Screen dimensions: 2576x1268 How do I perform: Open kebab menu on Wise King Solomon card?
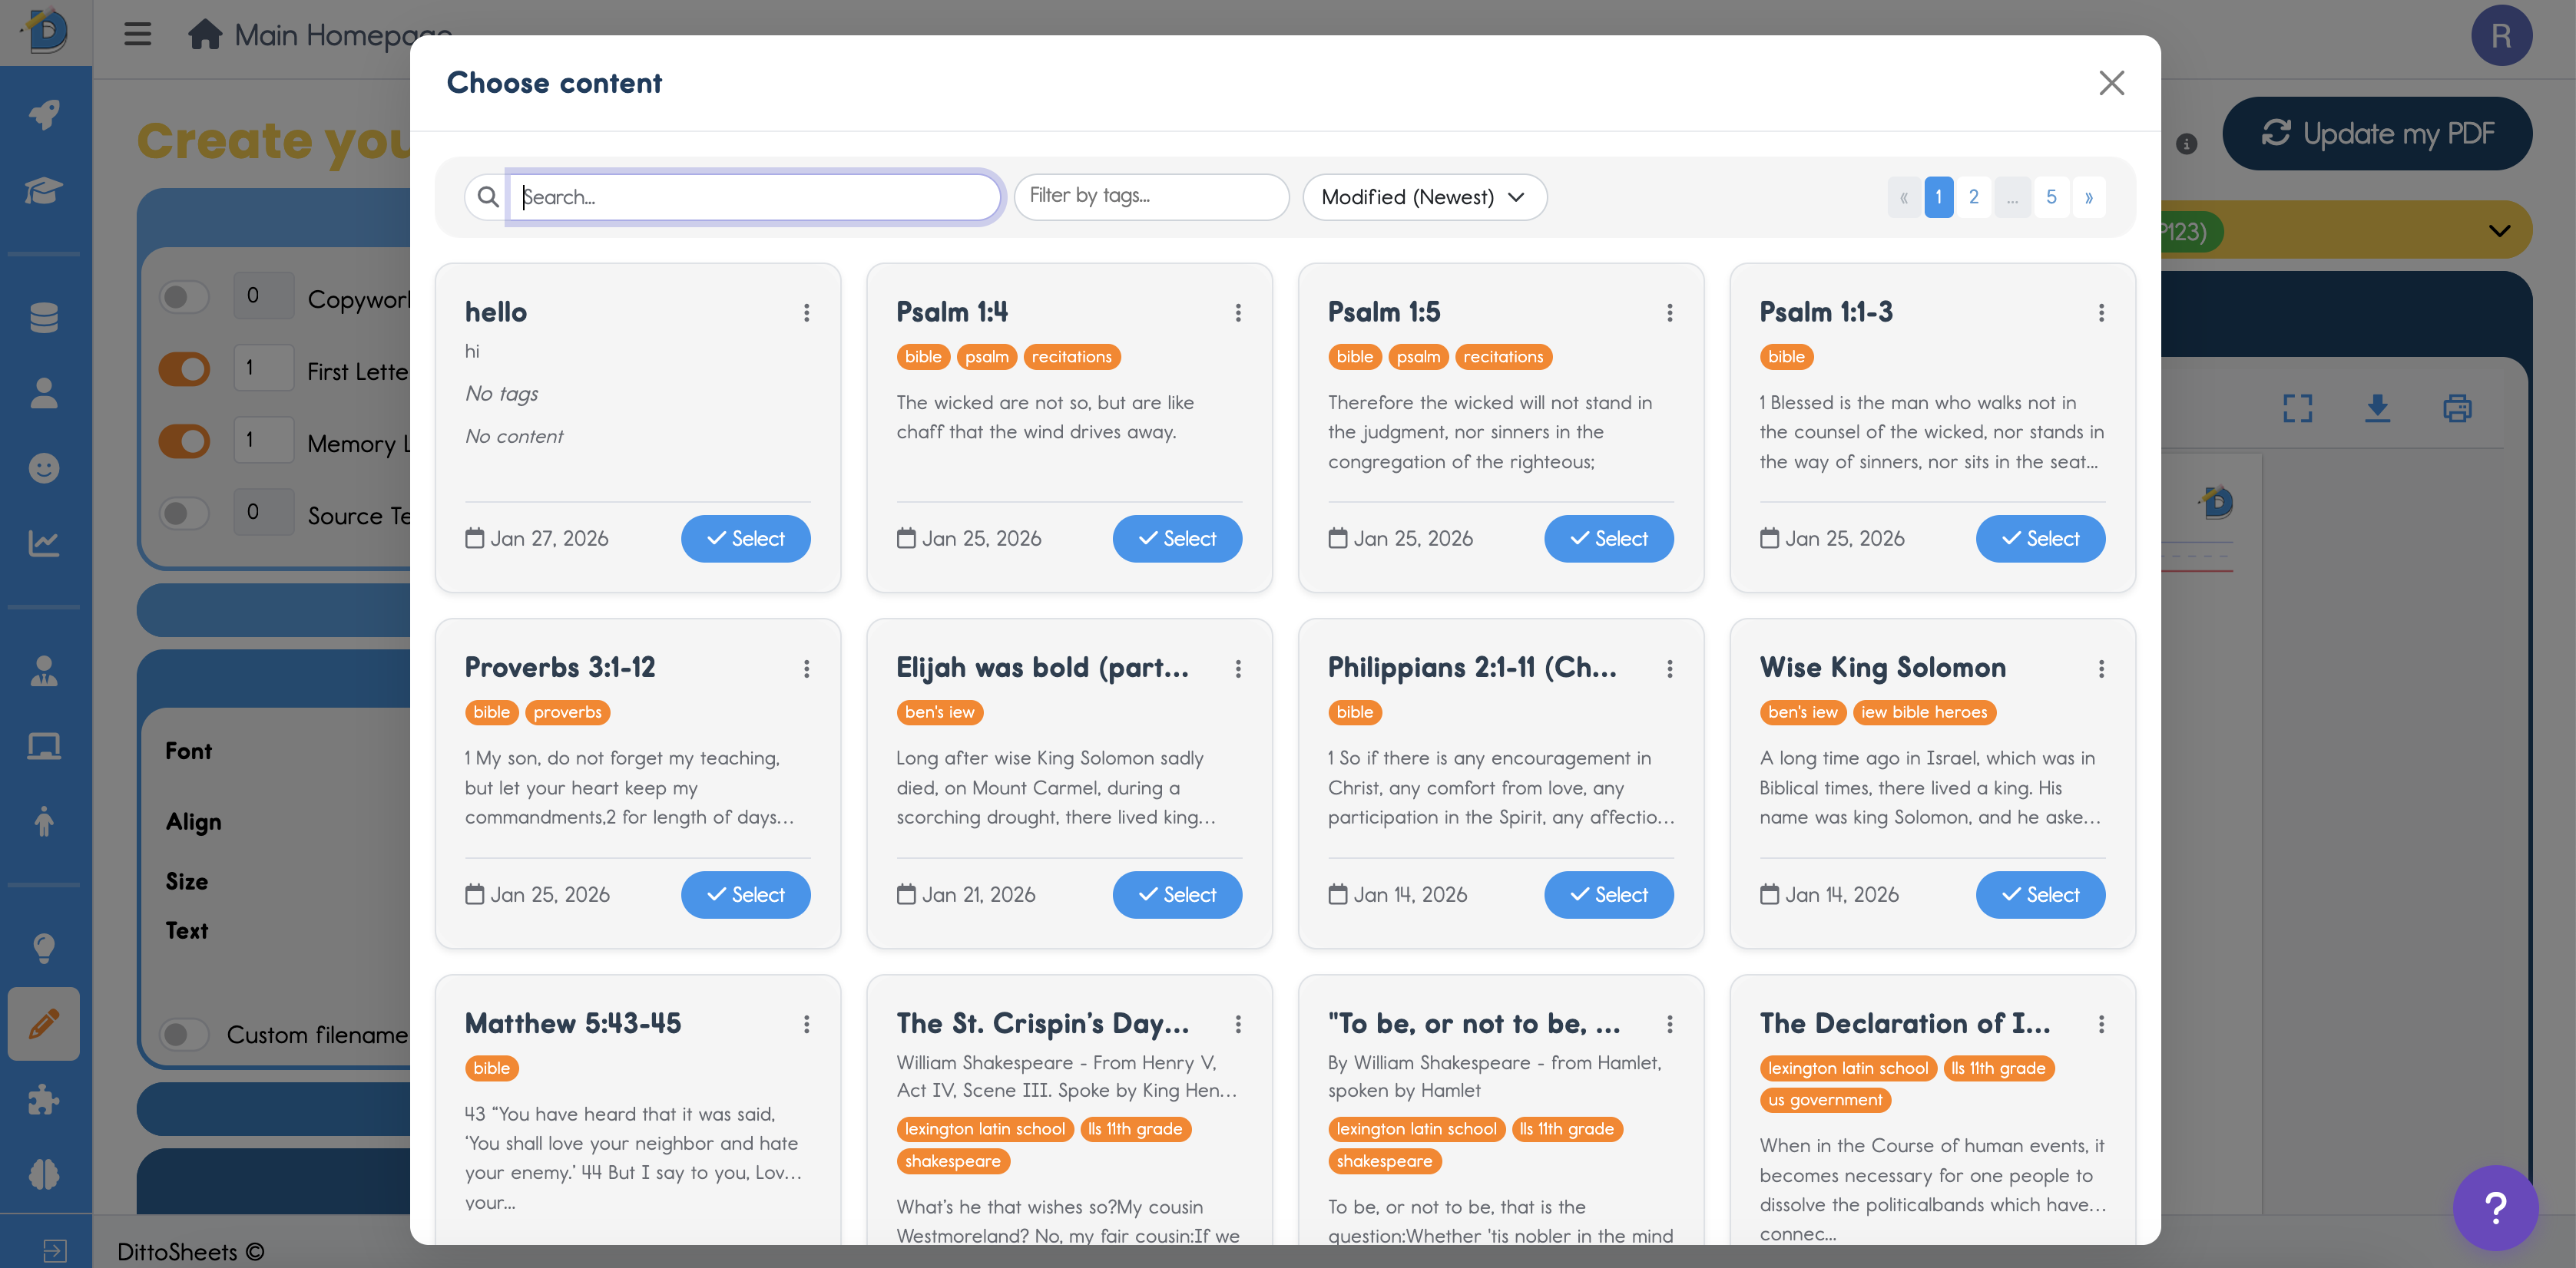coord(2101,669)
